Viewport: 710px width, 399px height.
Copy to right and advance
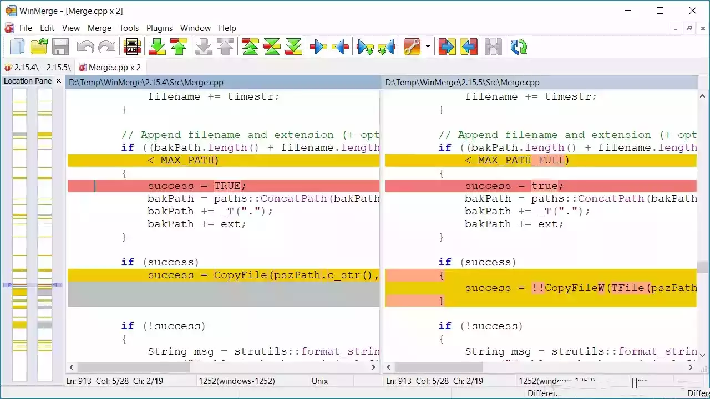(366, 47)
